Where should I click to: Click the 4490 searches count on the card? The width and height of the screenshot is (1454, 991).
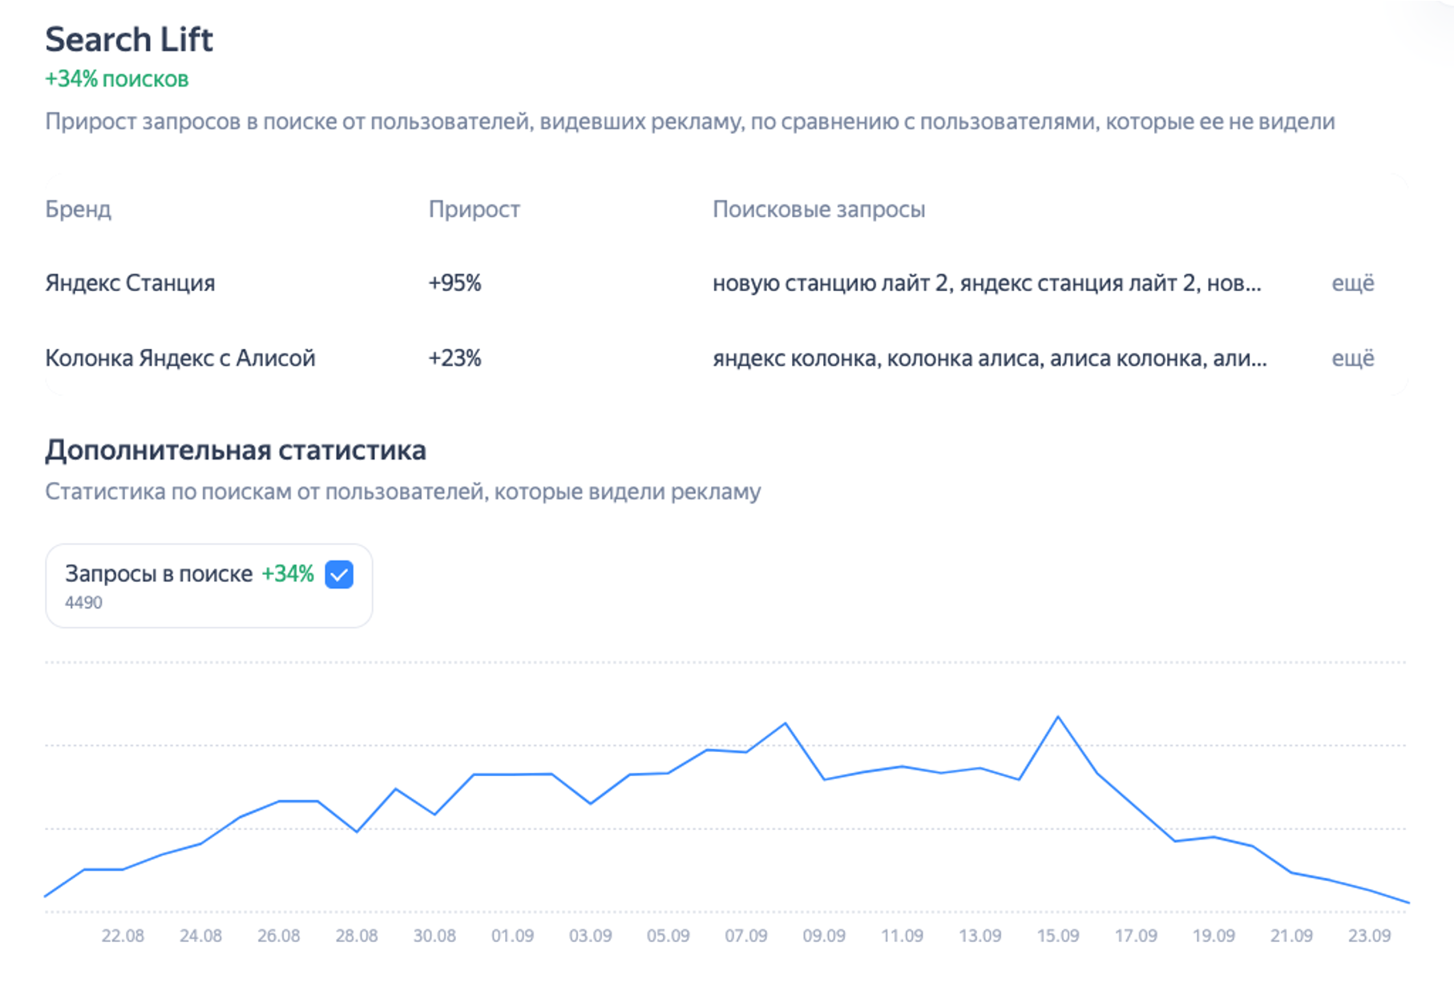(83, 602)
